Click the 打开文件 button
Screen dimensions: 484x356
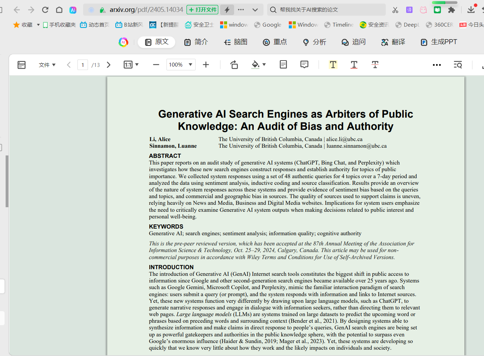tap(203, 10)
